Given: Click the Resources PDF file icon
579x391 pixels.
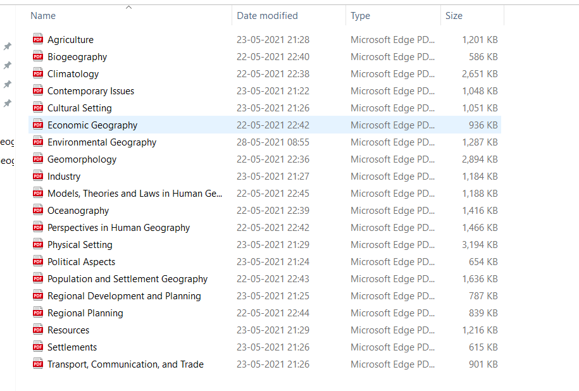Looking at the screenshot, I should (38, 330).
